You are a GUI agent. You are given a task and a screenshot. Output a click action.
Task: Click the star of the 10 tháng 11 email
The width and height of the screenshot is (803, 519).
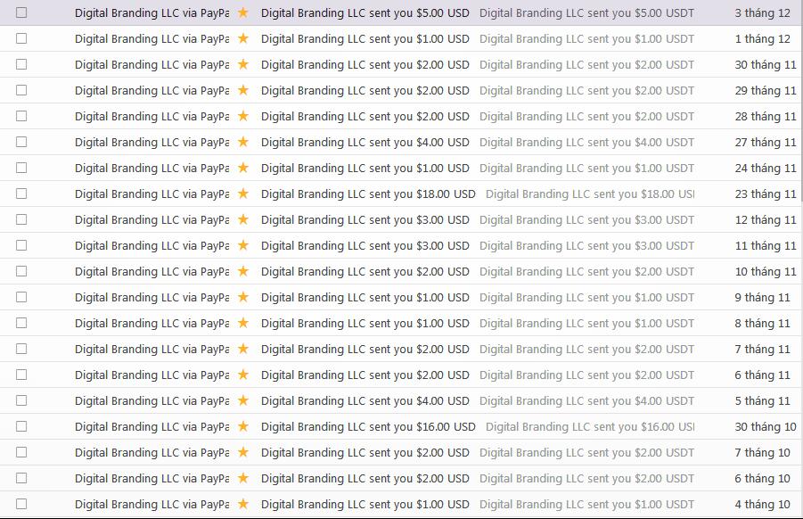coord(243,271)
